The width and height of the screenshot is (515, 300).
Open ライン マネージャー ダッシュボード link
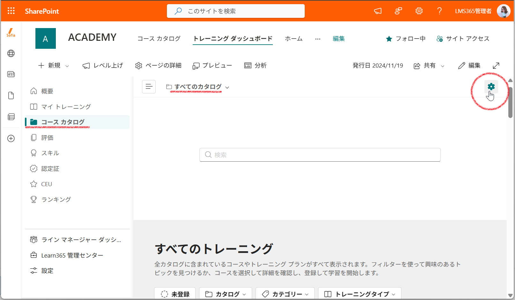coord(77,240)
